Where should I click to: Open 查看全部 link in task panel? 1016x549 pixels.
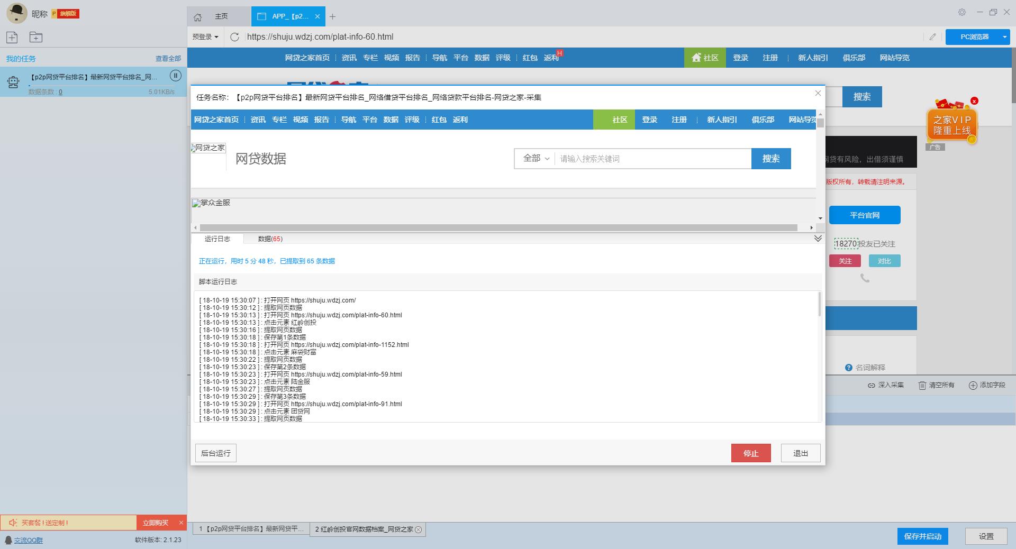click(x=168, y=59)
